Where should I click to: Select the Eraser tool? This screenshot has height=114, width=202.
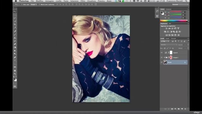(x=15, y=44)
